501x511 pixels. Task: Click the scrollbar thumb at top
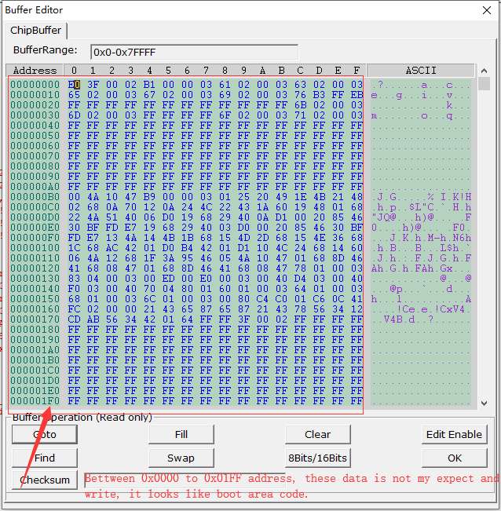(484, 84)
